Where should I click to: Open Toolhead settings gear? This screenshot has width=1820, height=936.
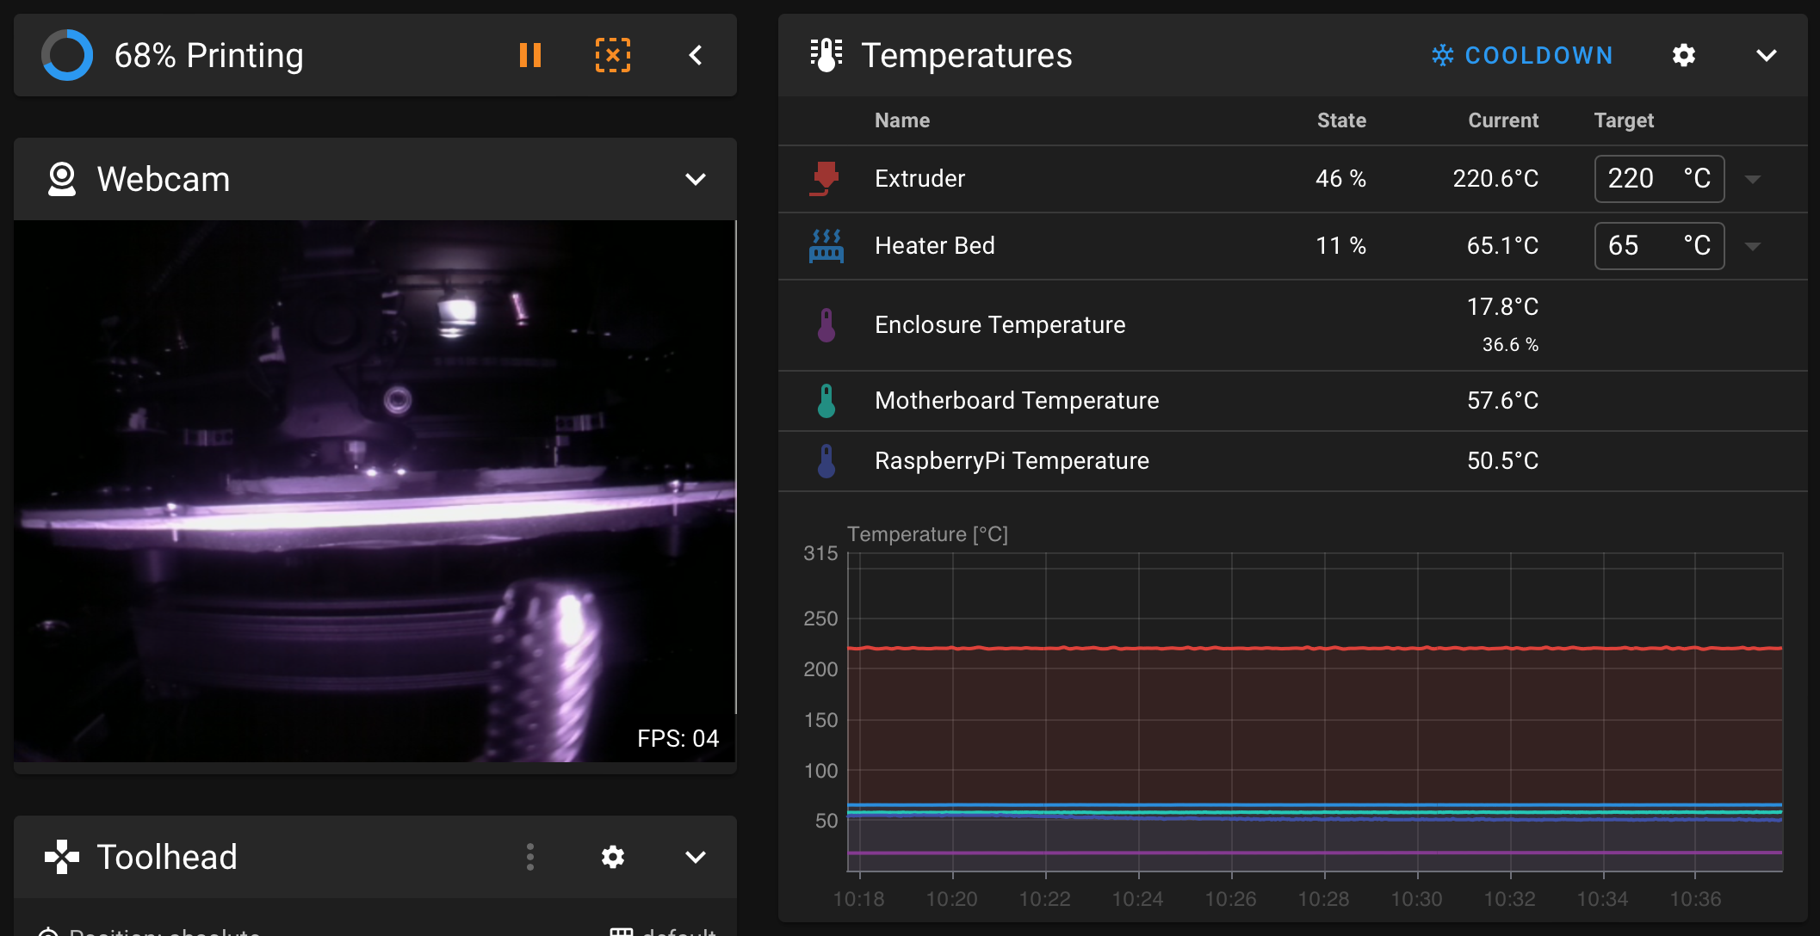point(612,857)
